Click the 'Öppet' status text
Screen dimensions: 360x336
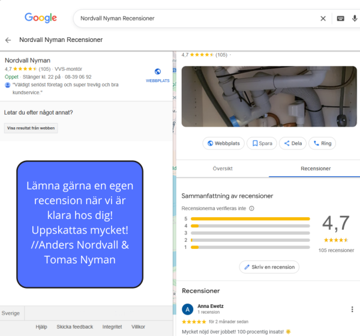pos(11,77)
